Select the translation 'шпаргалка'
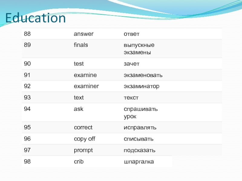 point(139,162)
